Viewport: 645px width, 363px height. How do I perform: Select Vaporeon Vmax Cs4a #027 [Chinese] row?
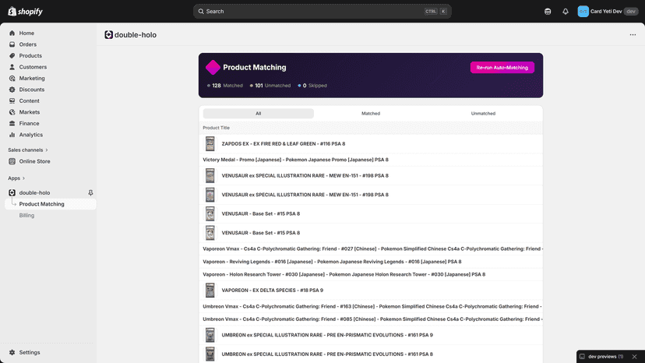(x=371, y=249)
